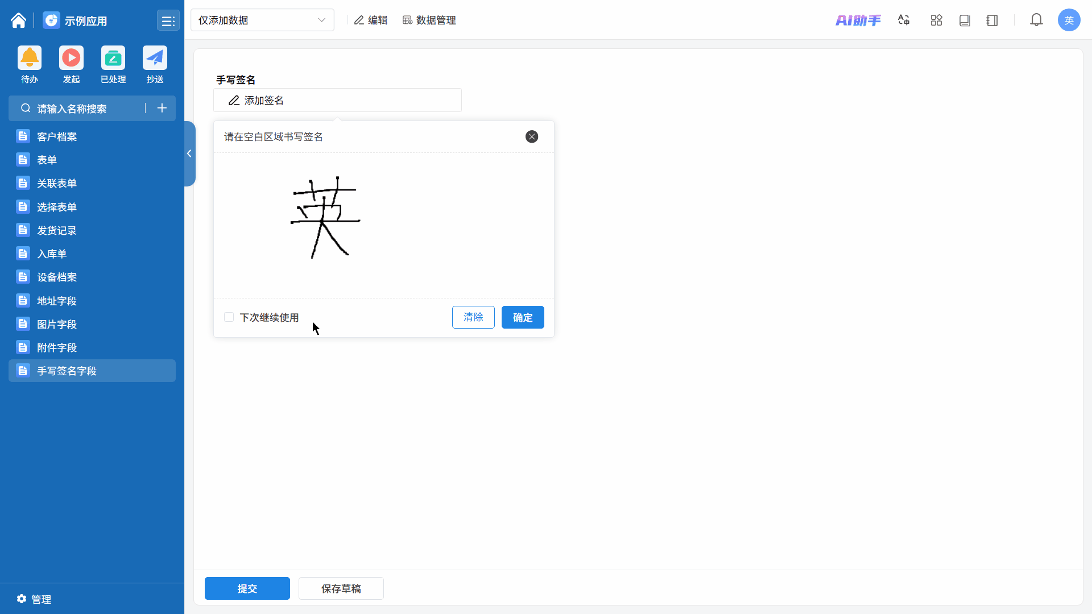
Task: Check the 下次继续使用 checkbox
Action: click(x=229, y=317)
